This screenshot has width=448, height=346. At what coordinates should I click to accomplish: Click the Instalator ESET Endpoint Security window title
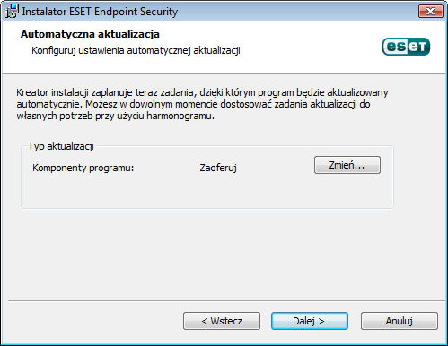[x=100, y=12]
